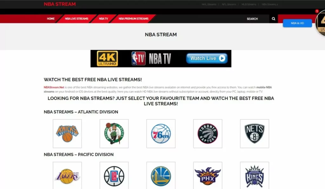This screenshot has width=325, height=189.
Task: Open NBA Premium Streams menu
Action: pos(134,19)
